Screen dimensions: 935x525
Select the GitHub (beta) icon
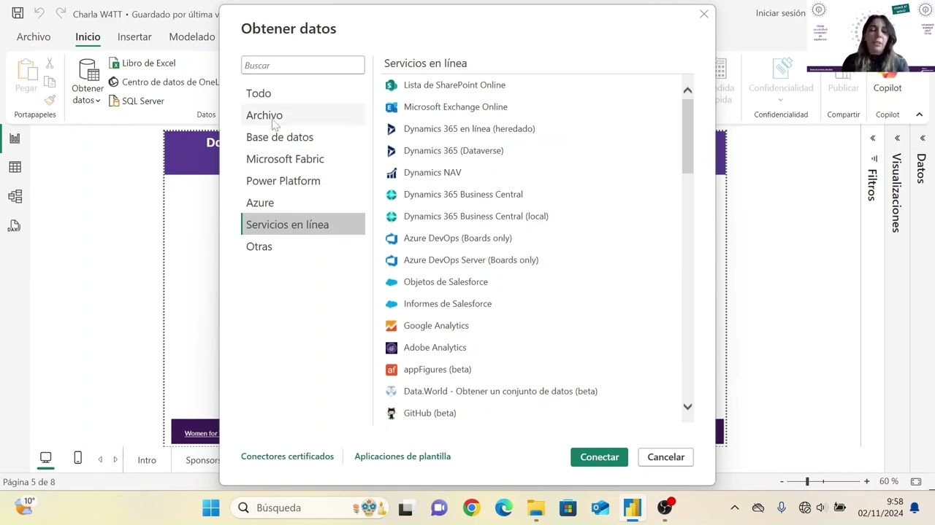391,413
